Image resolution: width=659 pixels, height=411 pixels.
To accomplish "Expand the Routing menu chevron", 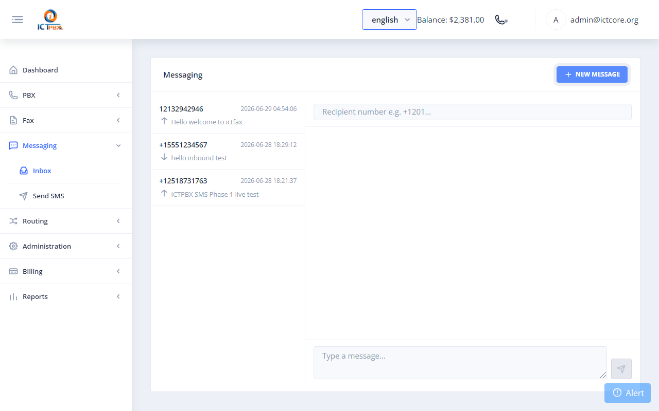I will (x=118, y=221).
